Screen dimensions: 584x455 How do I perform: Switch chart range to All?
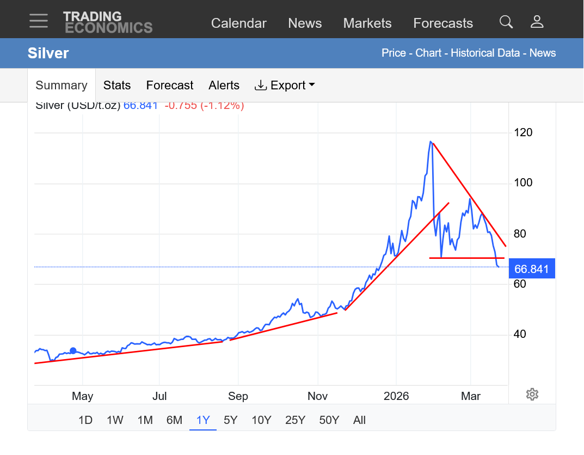[359, 420]
